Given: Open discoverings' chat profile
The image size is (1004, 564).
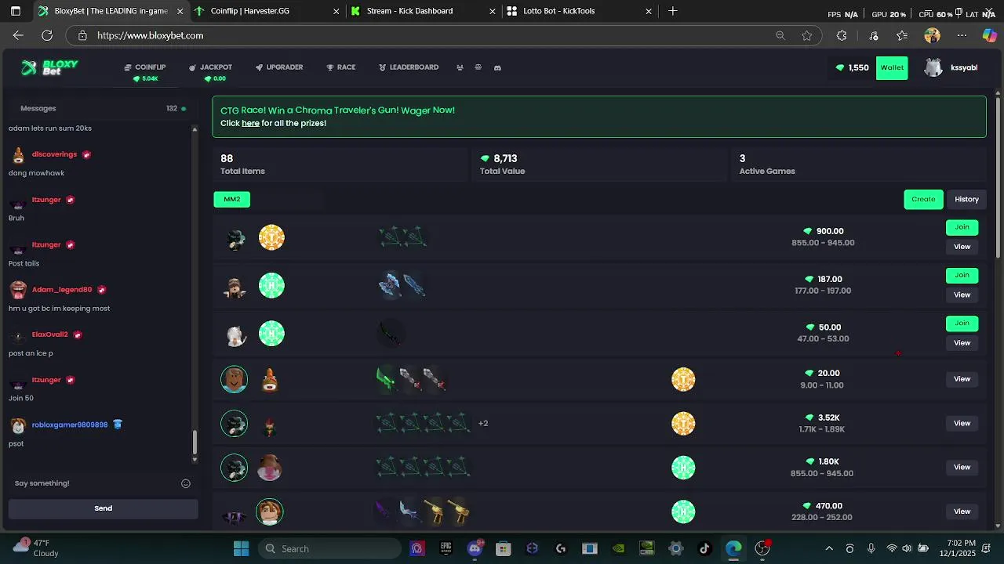Looking at the screenshot, I should 54,154.
